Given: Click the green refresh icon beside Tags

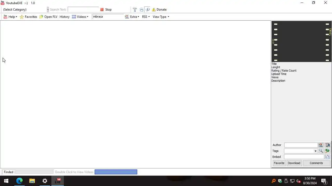Looking at the screenshot, I should coord(327,151).
